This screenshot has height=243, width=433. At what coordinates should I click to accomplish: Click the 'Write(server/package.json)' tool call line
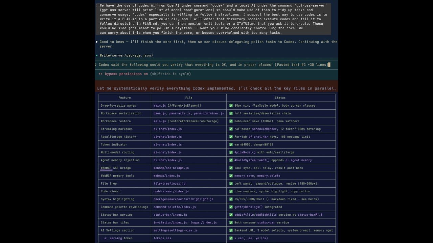click(126, 55)
